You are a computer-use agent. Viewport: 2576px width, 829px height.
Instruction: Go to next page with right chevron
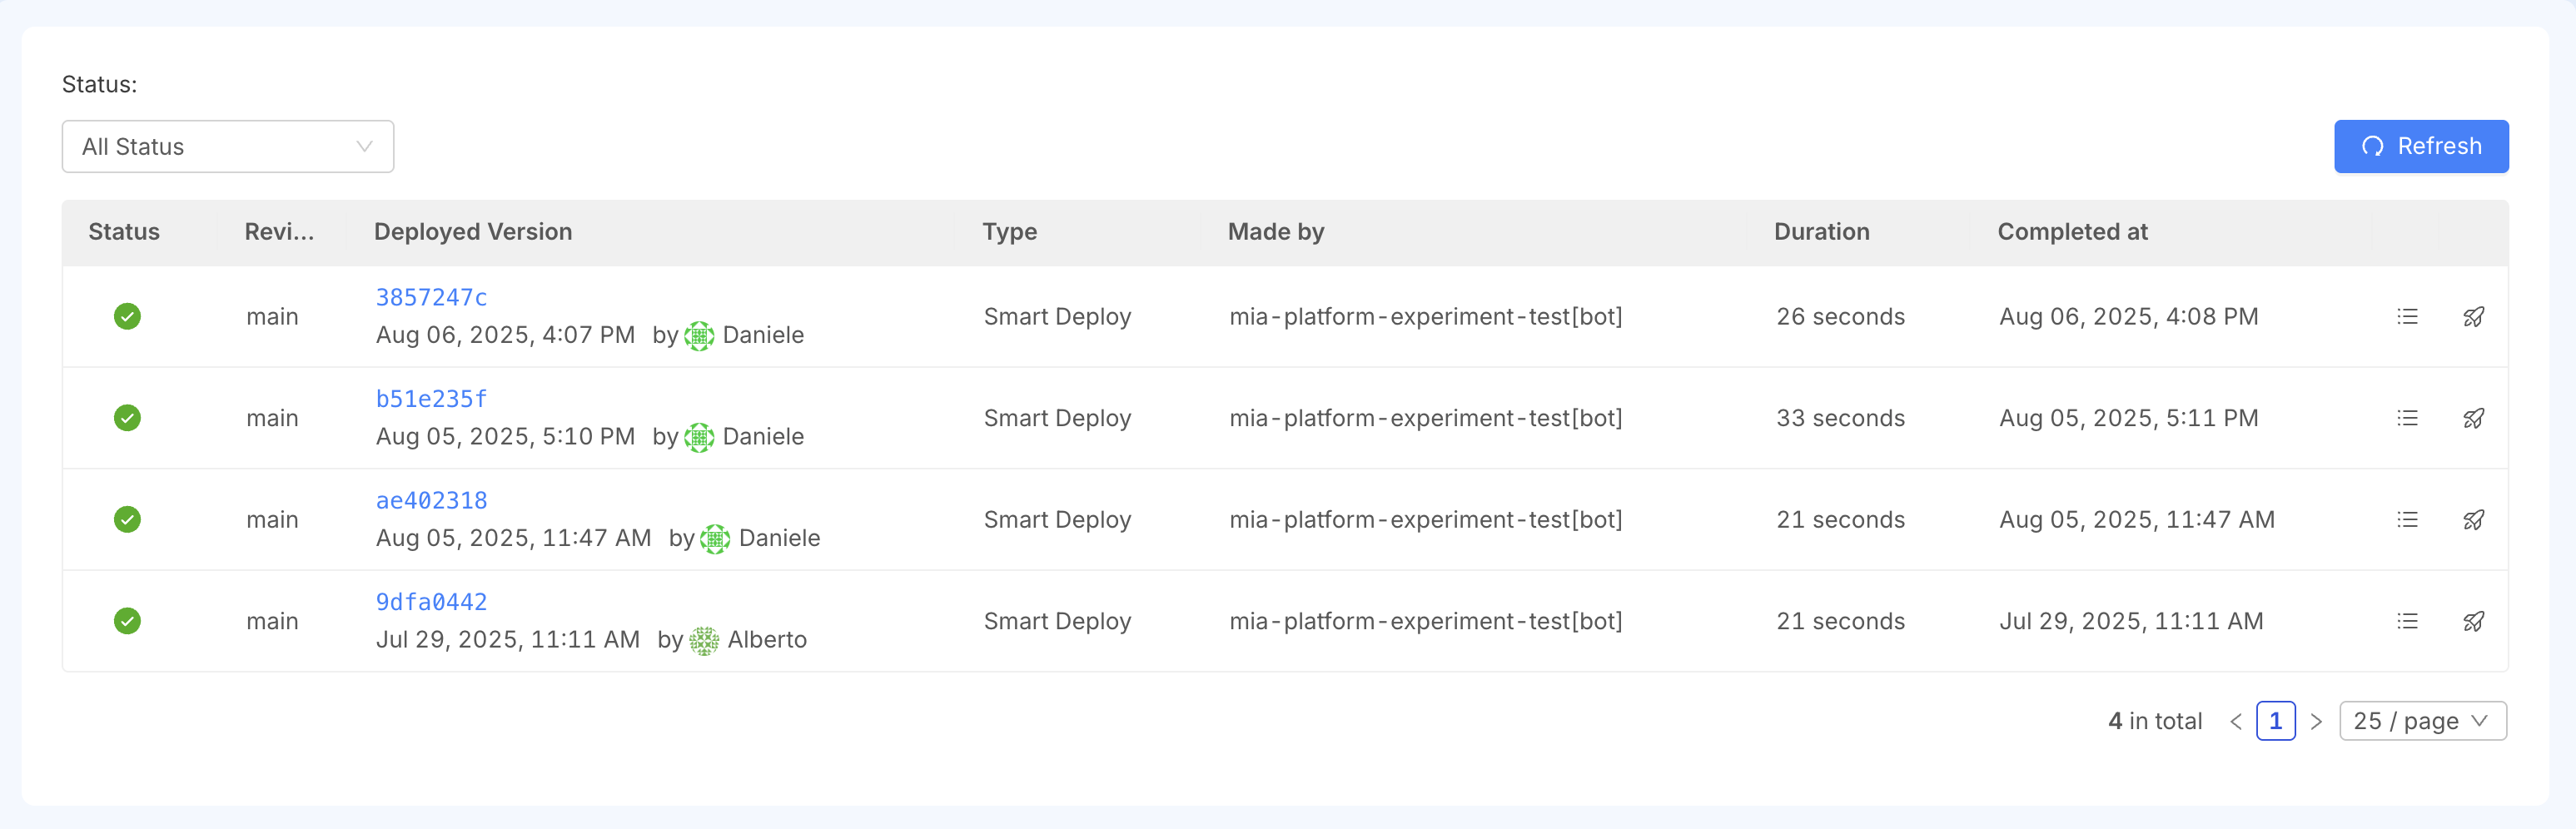(2316, 722)
